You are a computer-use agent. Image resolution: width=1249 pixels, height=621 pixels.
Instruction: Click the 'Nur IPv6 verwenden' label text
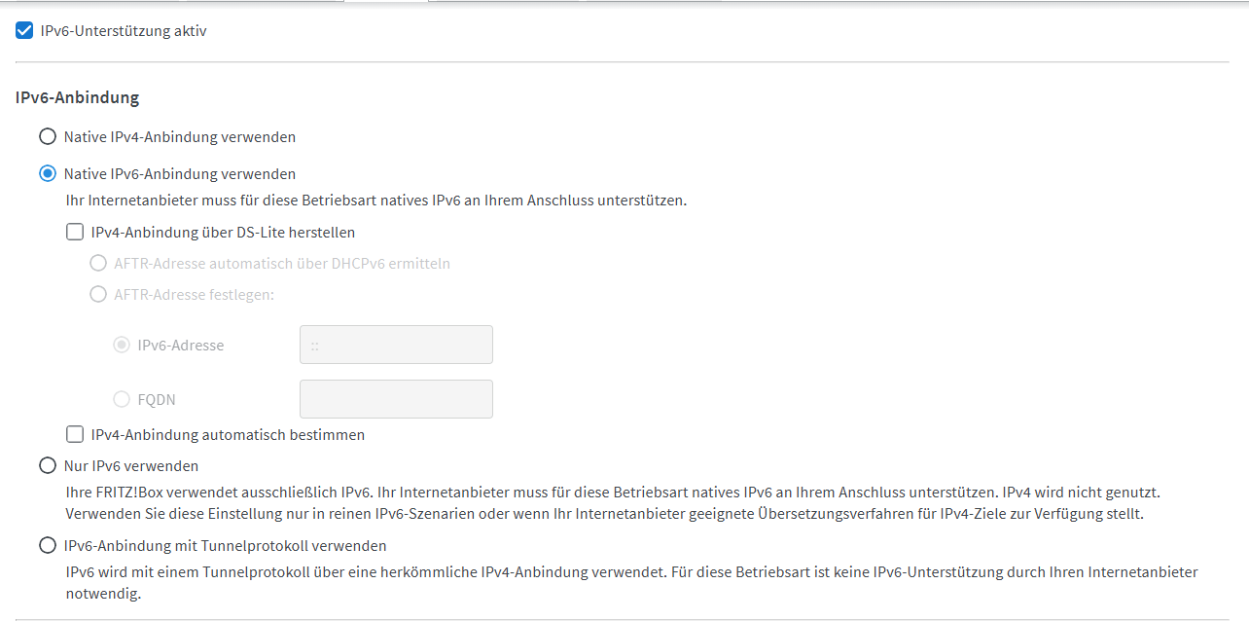pos(131,466)
